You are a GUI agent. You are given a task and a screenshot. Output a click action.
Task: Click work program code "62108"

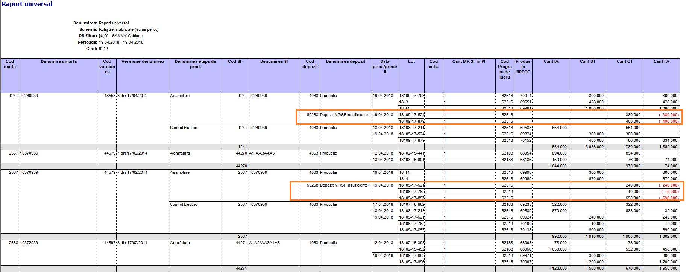(x=507, y=153)
